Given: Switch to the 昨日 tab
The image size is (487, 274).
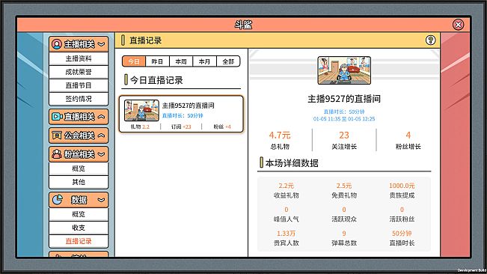Looking at the screenshot, I should click(x=157, y=61).
